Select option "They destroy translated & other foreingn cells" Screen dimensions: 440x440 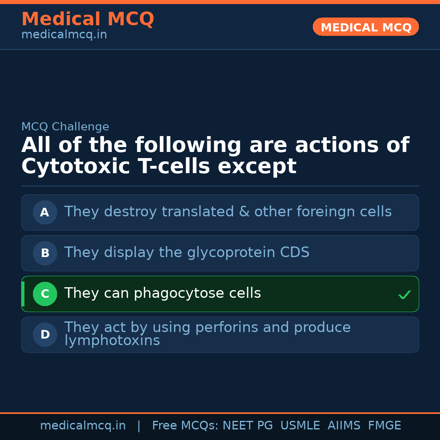coord(228,212)
